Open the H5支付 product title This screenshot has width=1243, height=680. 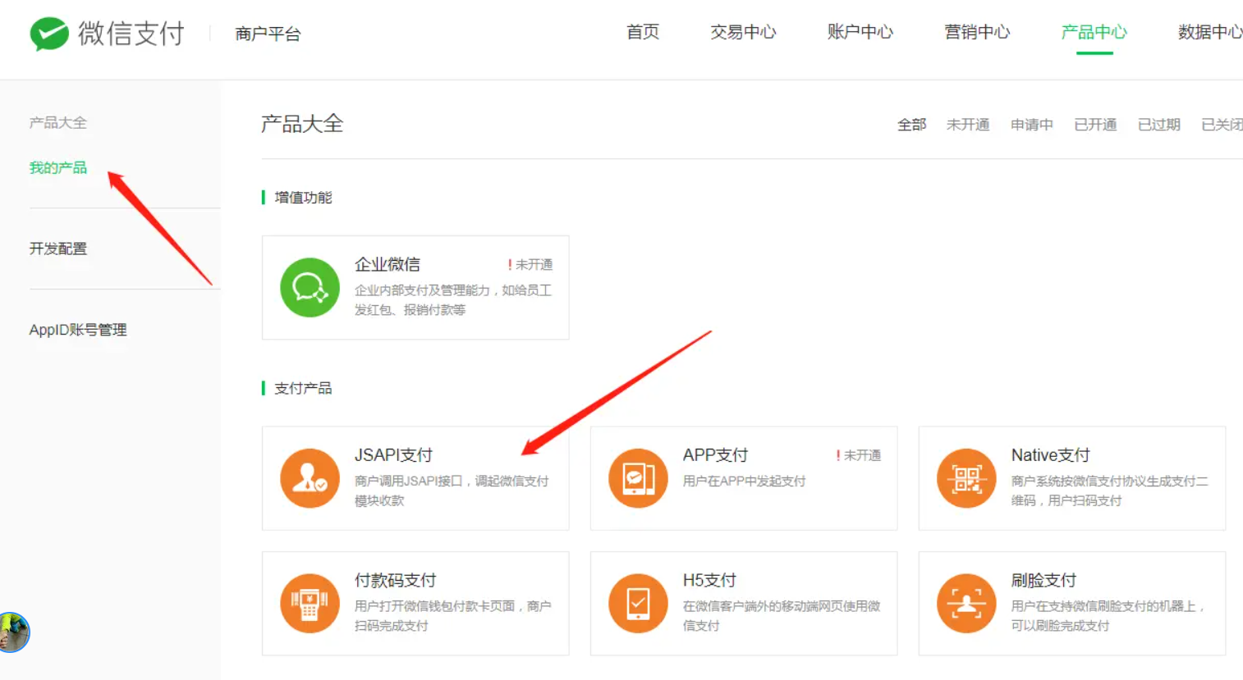click(709, 581)
